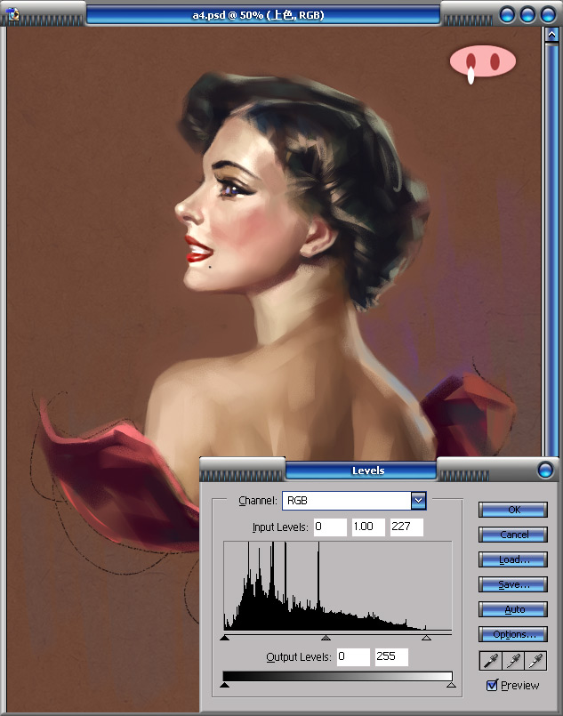The height and width of the screenshot is (716, 563).
Task: Click the a4.psd window title bar
Action: tap(262, 15)
